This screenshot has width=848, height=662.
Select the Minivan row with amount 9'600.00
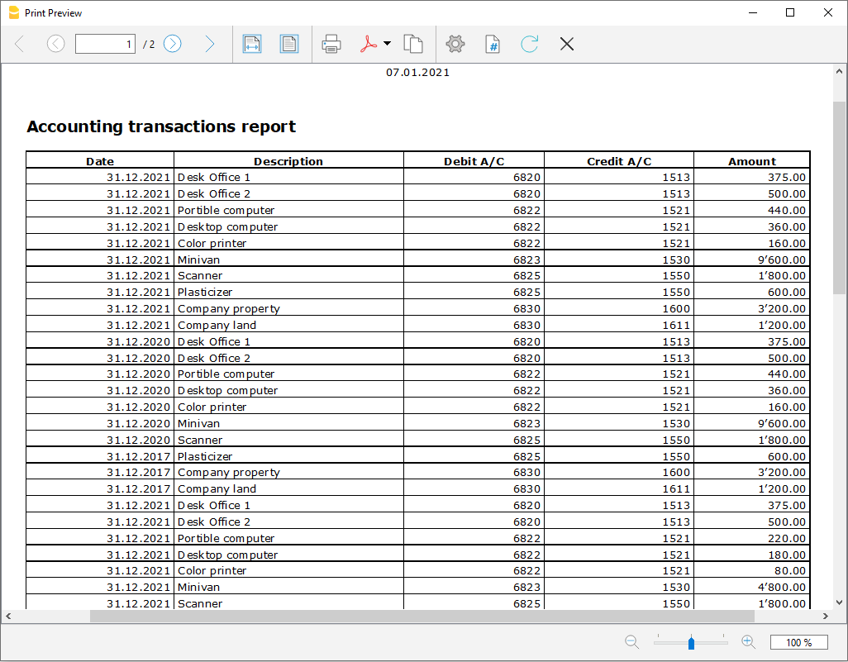413,259
